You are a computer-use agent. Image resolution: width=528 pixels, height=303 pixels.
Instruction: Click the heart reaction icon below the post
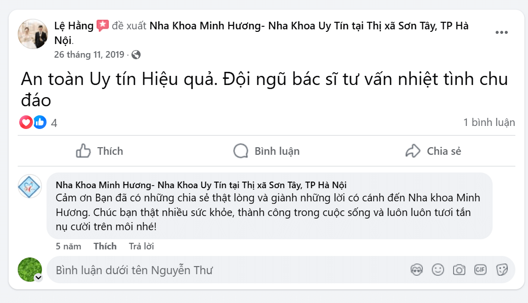[x=26, y=122]
